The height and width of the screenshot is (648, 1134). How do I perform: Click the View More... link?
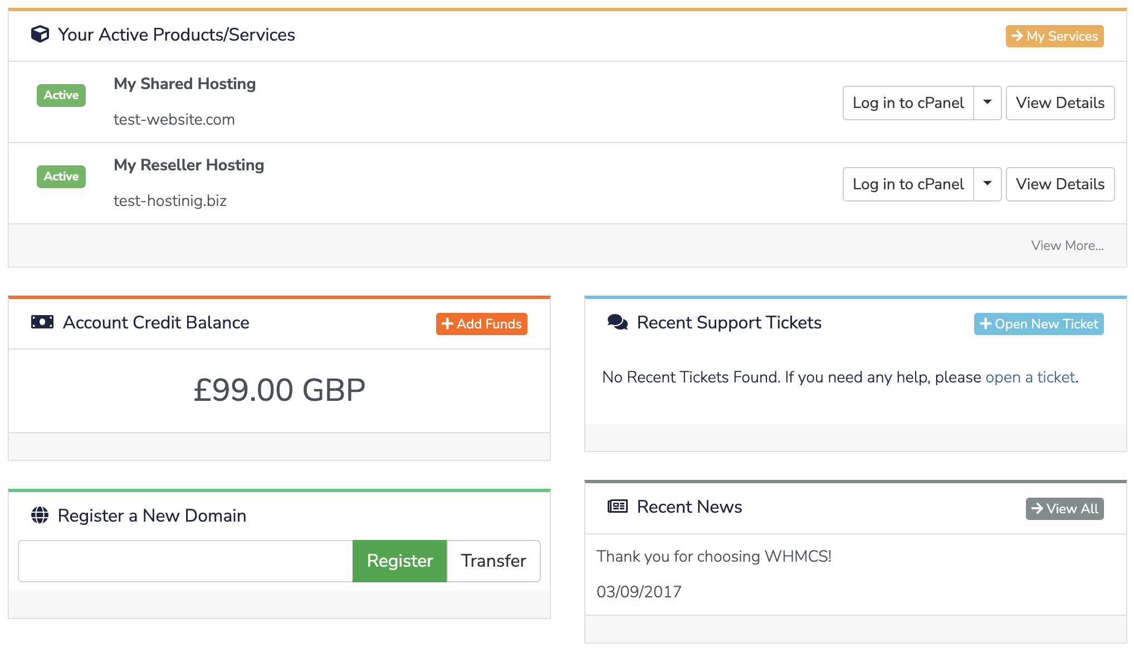pos(1067,246)
